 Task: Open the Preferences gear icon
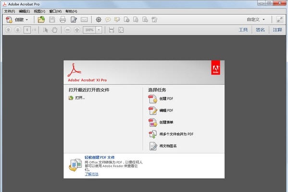tap(99, 20)
